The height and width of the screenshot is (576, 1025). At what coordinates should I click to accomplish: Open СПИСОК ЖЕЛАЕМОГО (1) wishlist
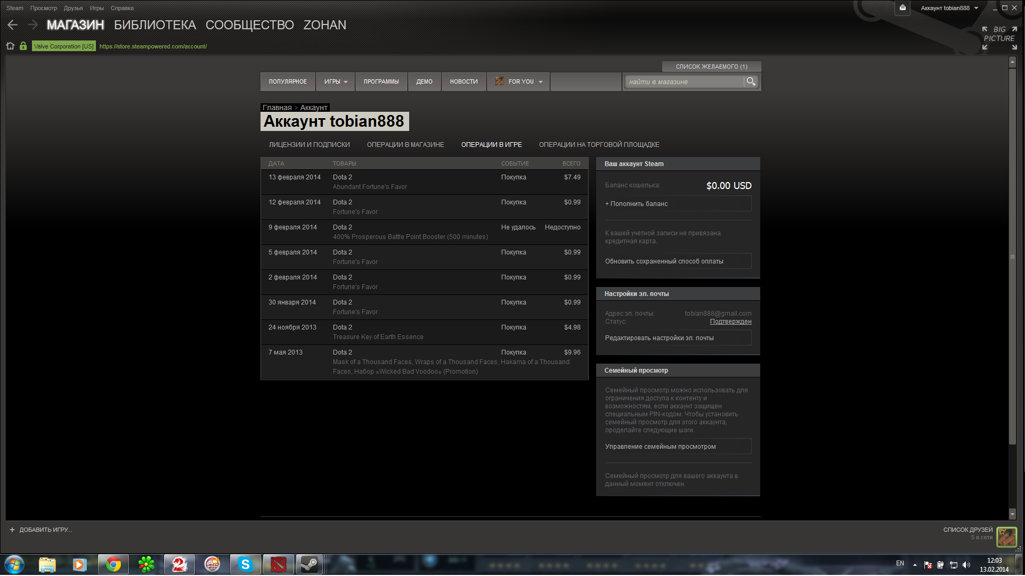click(712, 67)
